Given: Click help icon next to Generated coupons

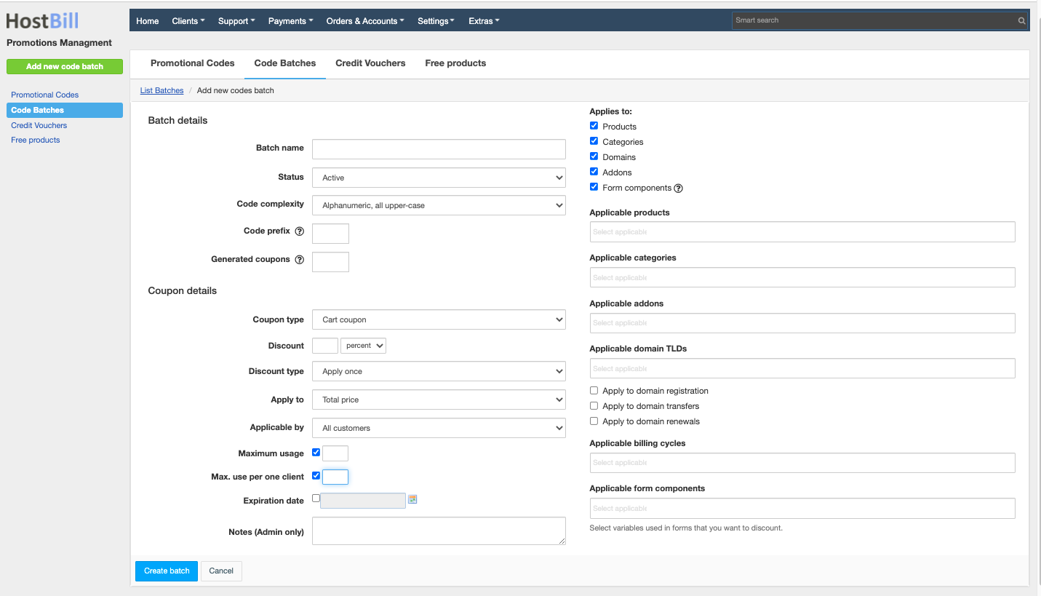Looking at the screenshot, I should (299, 260).
